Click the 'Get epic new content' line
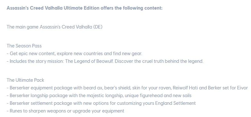Viewport: 251px width, 117px height. click(75, 54)
